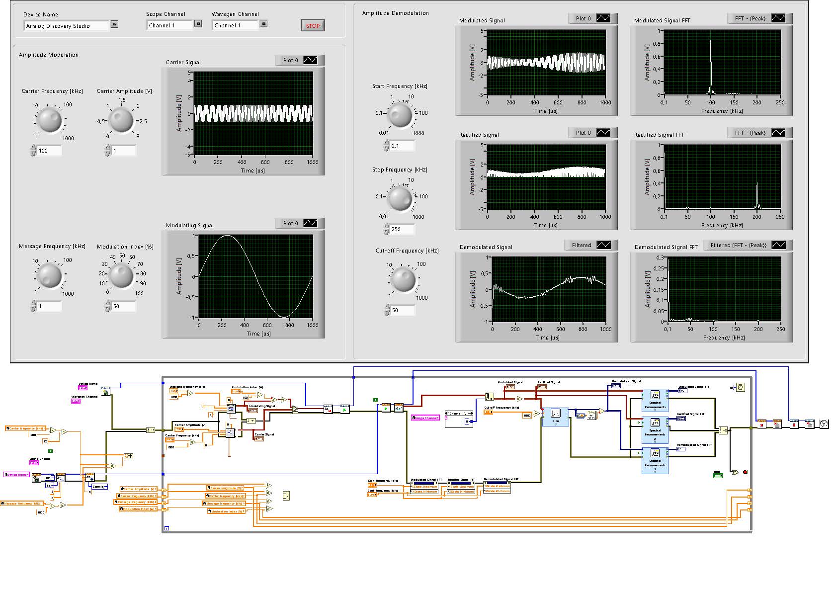Click the red loop stop condition terminal
This screenshot has width=837, height=592.
tap(745, 472)
